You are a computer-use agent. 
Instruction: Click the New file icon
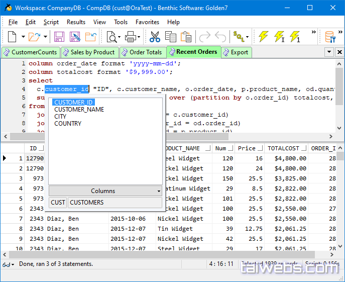tap(12, 37)
